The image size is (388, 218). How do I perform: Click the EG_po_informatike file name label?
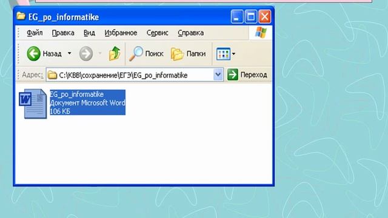[x=77, y=94]
